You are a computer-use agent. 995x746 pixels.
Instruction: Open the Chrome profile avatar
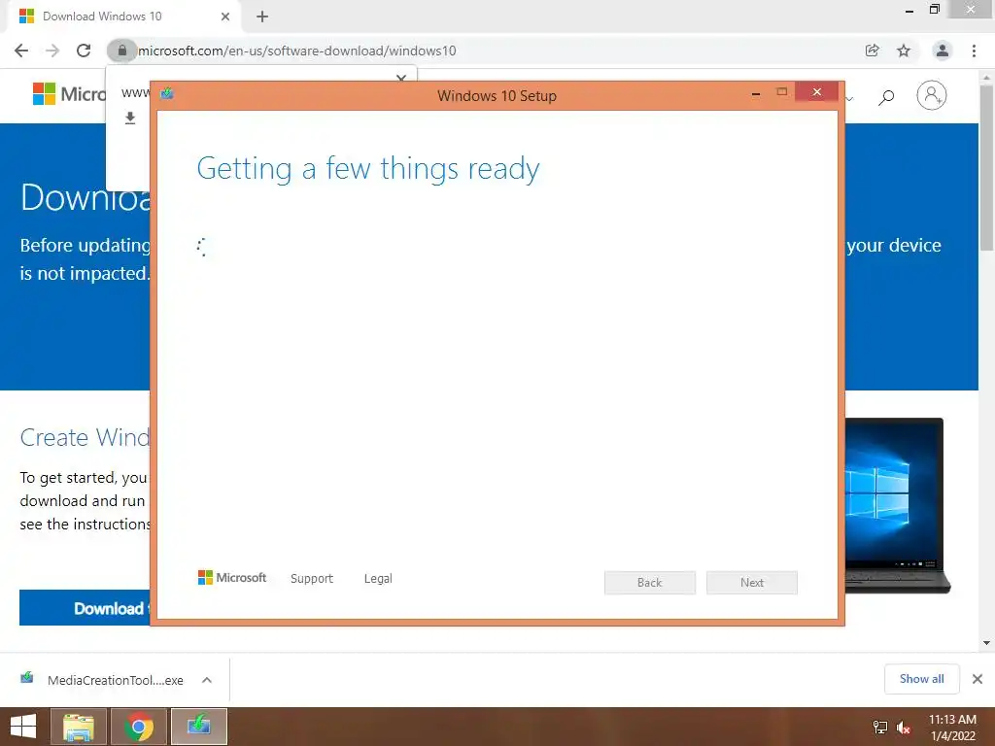(x=943, y=51)
